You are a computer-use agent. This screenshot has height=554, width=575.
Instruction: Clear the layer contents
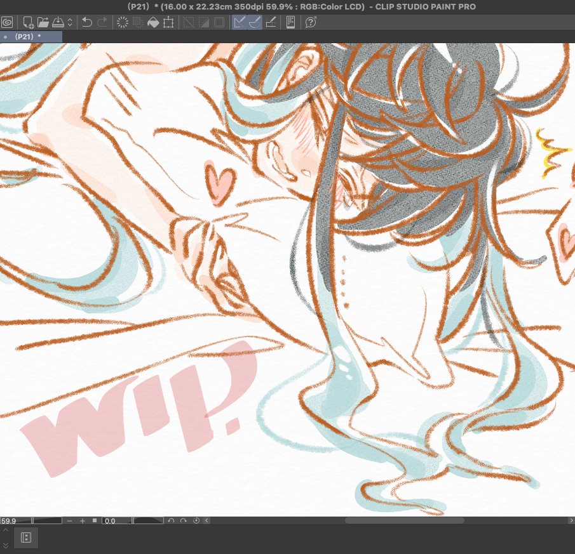[123, 22]
